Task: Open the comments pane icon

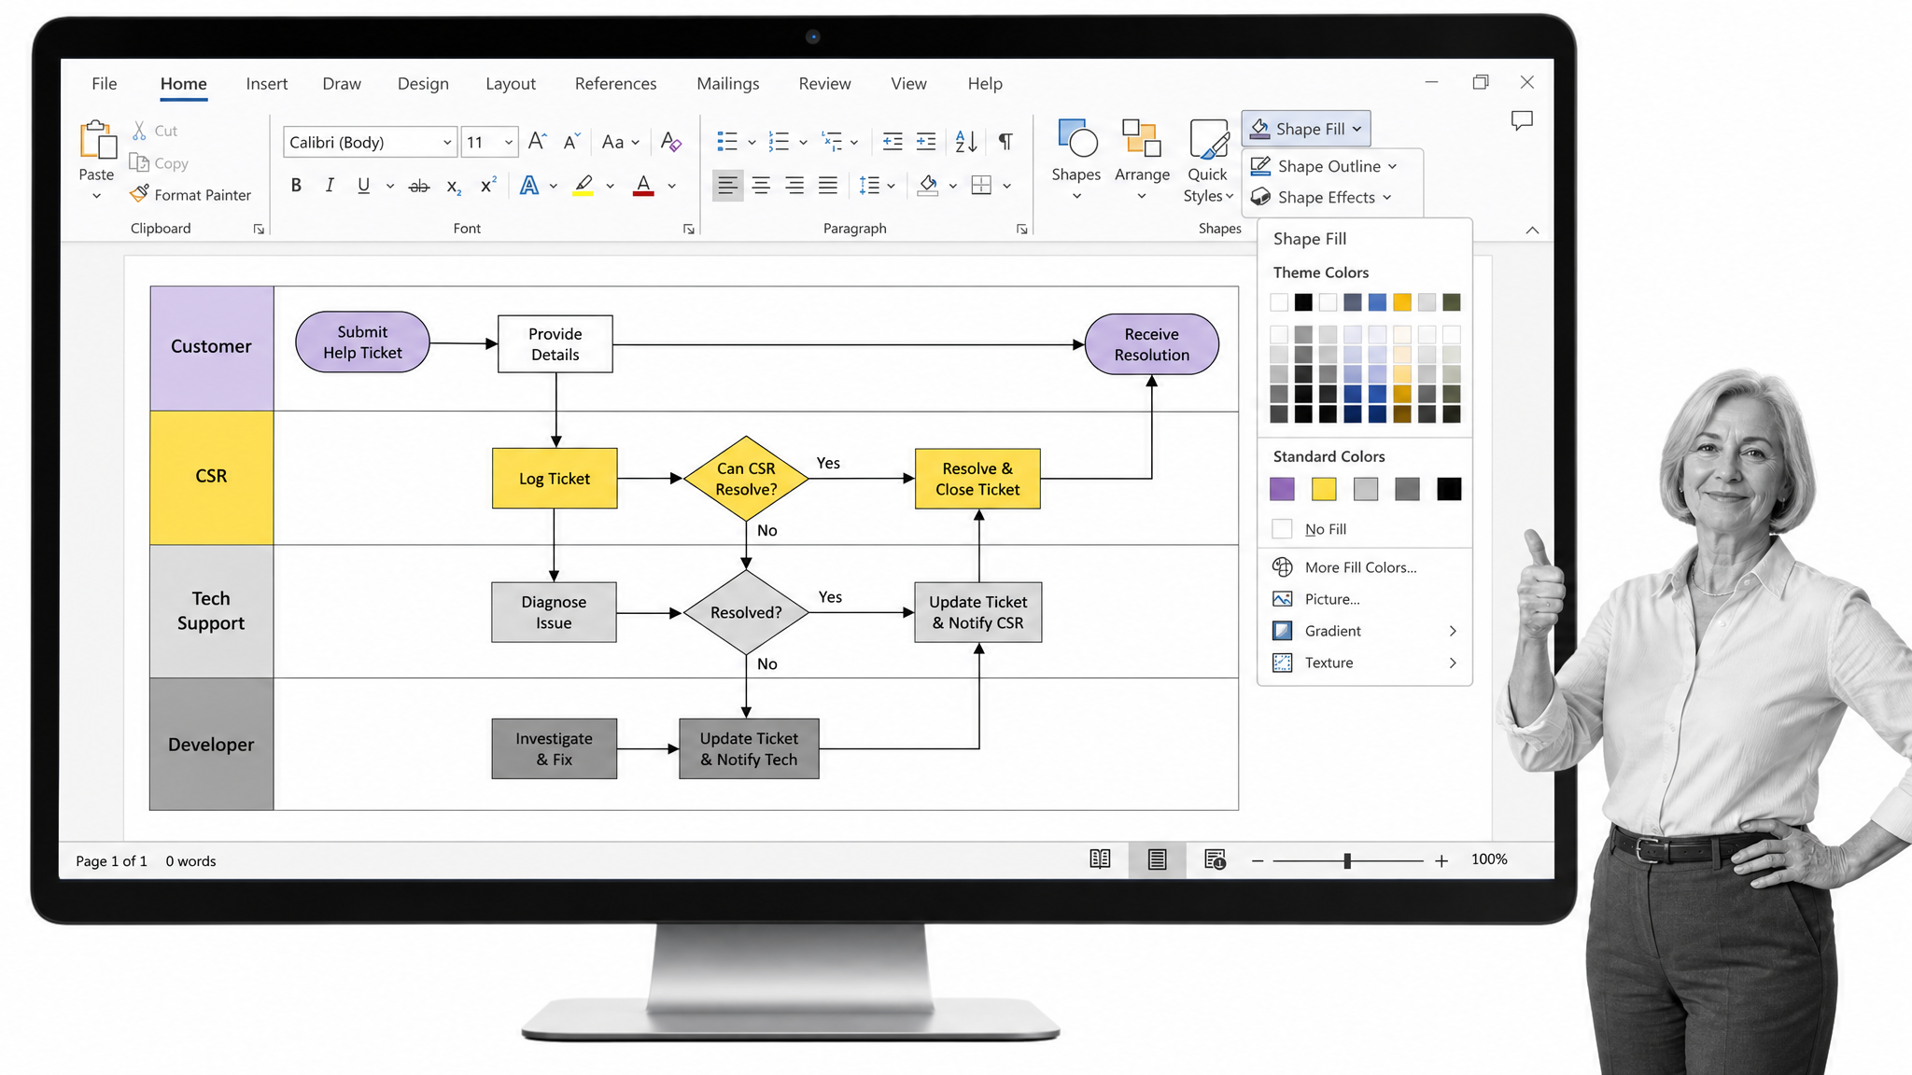Action: pos(1522,120)
